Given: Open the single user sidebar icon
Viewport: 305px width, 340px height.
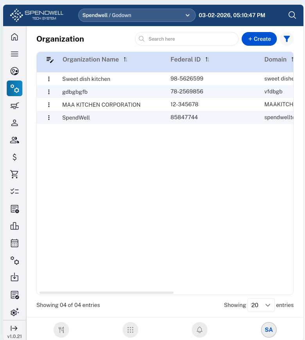Looking at the screenshot, I should 14,123.
